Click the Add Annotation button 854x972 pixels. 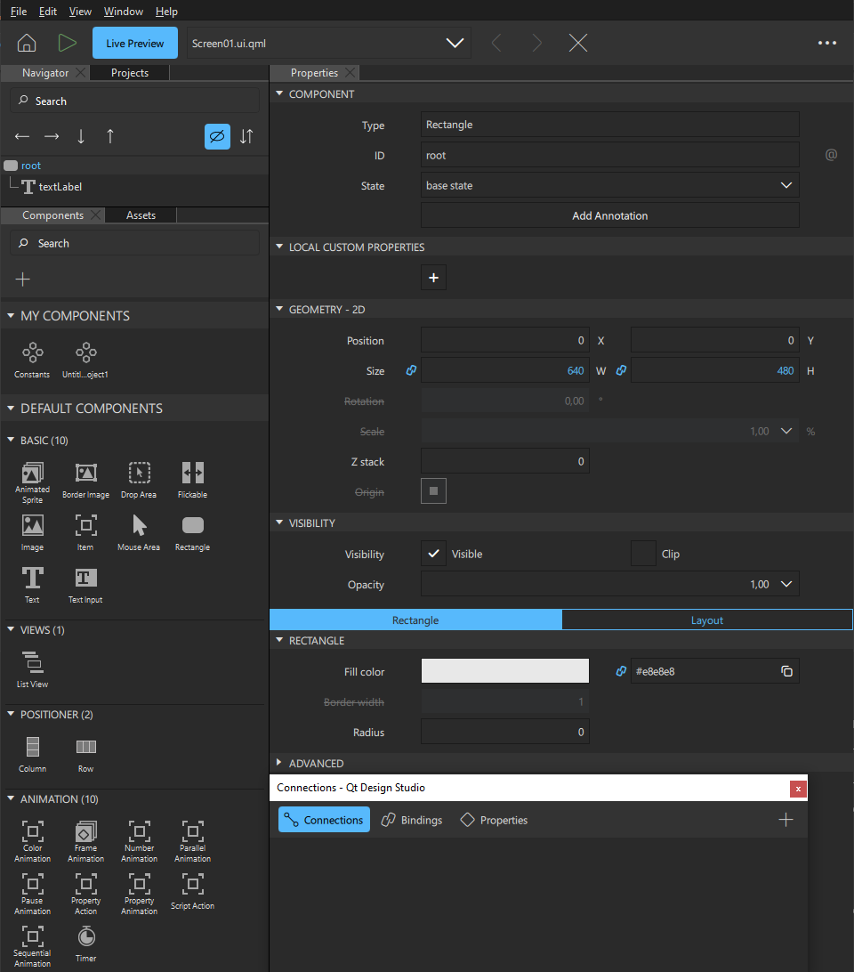tap(609, 215)
